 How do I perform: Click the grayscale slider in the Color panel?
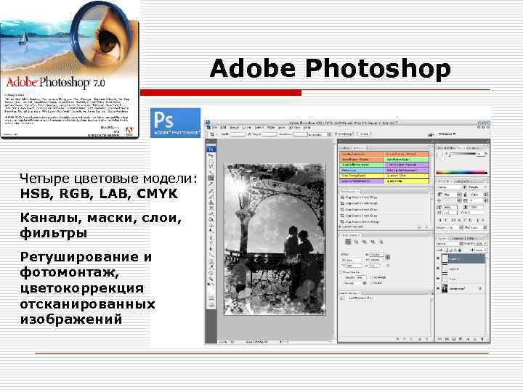coord(462,154)
